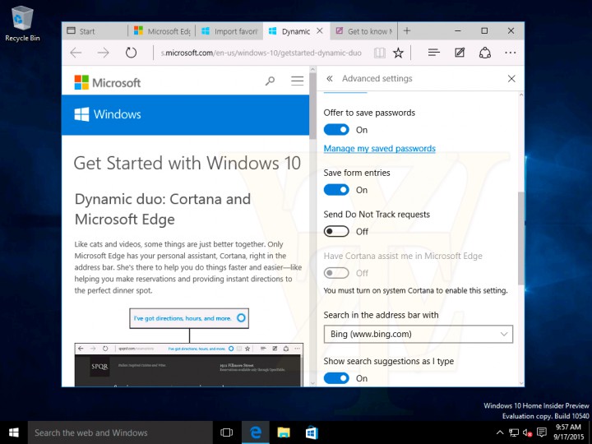This screenshot has width=592, height=444.
Task: Enable Send Do Not Track requests
Action: tap(336, 231)
